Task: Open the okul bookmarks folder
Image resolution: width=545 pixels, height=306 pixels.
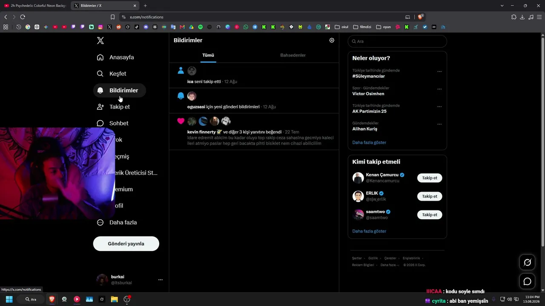Action: (x=341, y=27)
